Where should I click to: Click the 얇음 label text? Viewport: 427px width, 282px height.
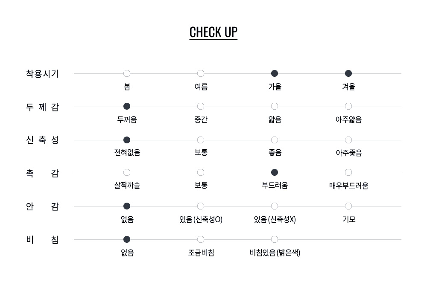tap(275, 119)
